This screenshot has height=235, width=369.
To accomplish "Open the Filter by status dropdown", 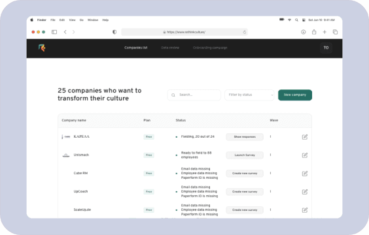I will click(x=249, y=95).
